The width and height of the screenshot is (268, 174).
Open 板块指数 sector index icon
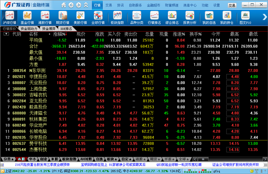coord(117,17)
